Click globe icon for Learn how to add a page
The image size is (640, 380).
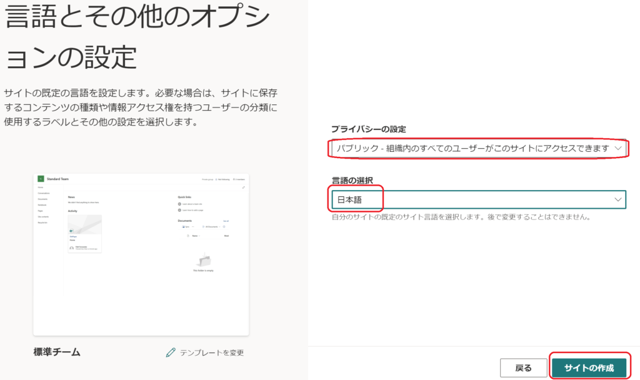[x=180, y=211]
